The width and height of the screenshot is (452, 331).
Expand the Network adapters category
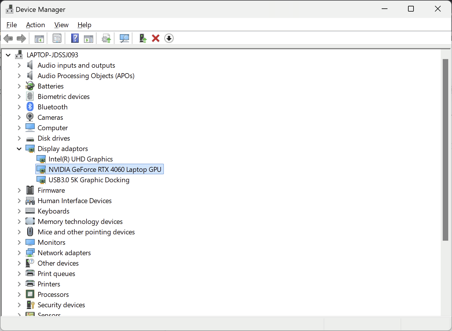point(19,253)
